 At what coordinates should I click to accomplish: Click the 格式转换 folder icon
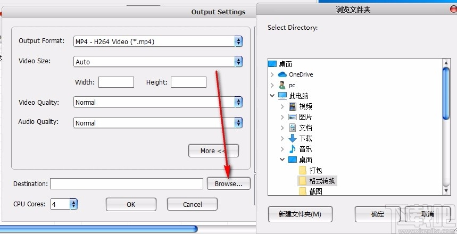click(303, 181)
